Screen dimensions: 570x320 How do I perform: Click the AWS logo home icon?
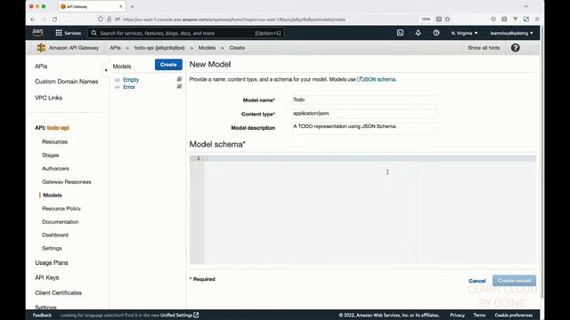pyautogui.click(x=37, y=33)
